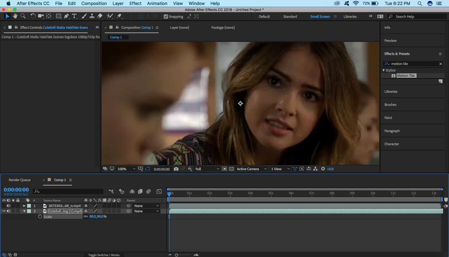449x257 pixels.
Task: Select the Hand tool
Action: [x=15, y=16]
